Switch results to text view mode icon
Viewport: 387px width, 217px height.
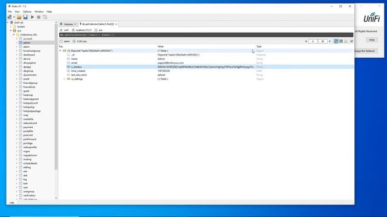[x=346, y=42]
